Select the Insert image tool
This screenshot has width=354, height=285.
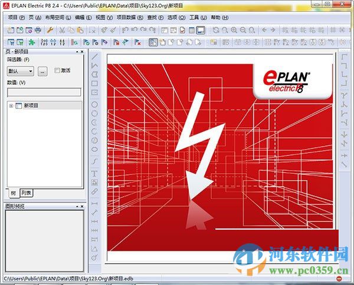click(x=94, y=183)
